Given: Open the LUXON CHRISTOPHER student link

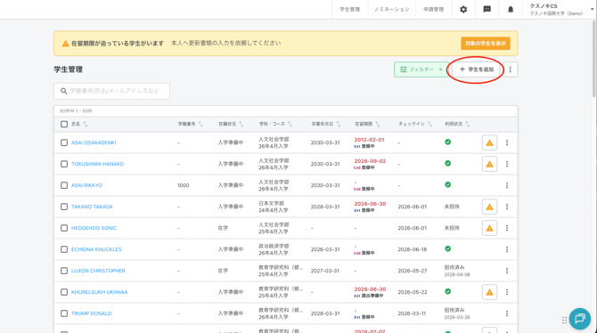Looking at the screenshot, I should [98, 271].
